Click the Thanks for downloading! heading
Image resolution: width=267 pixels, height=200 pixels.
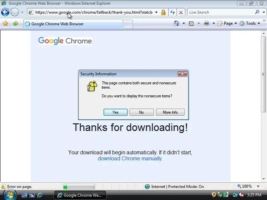pyautogui.click(x=130, y=127)
